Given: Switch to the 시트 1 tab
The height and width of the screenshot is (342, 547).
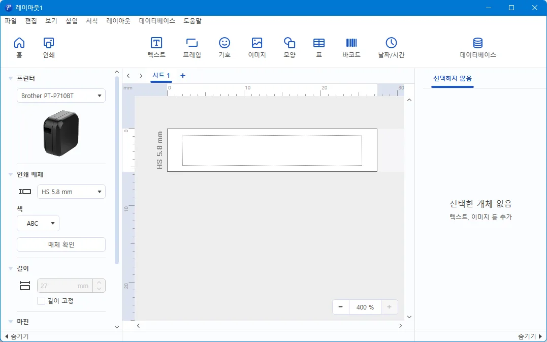Looking at the screenshot, I should point(161,75).
